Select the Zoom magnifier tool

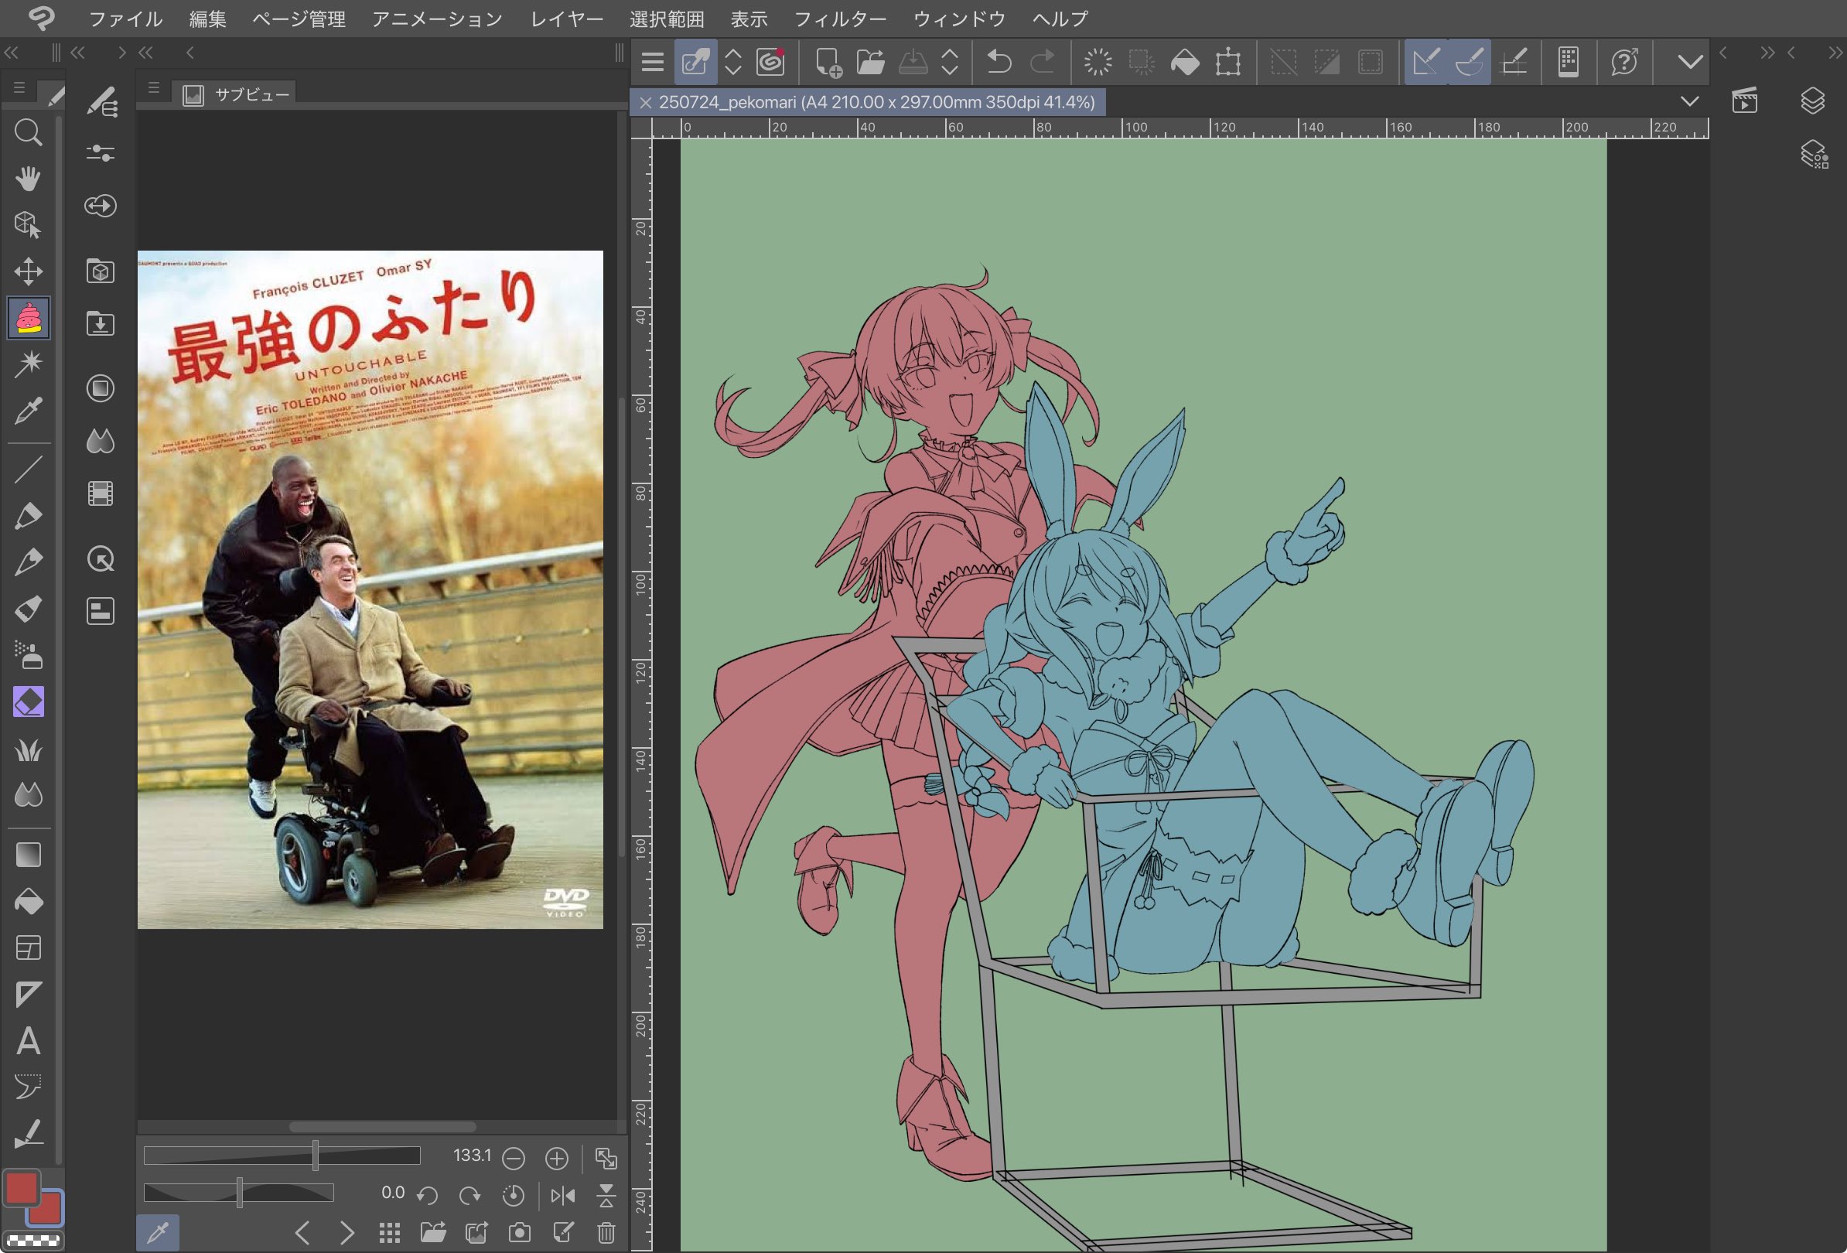(x=29, y=132)
